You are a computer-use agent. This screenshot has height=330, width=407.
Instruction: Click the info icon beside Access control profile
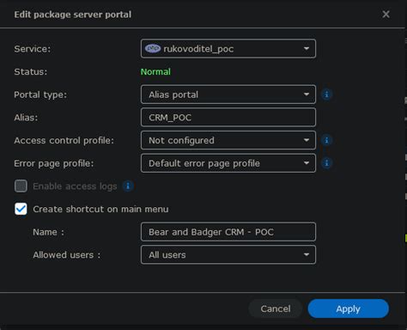click(326, 140)
